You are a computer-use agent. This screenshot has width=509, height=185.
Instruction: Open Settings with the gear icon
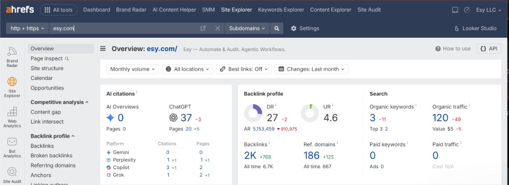point(305,28)
